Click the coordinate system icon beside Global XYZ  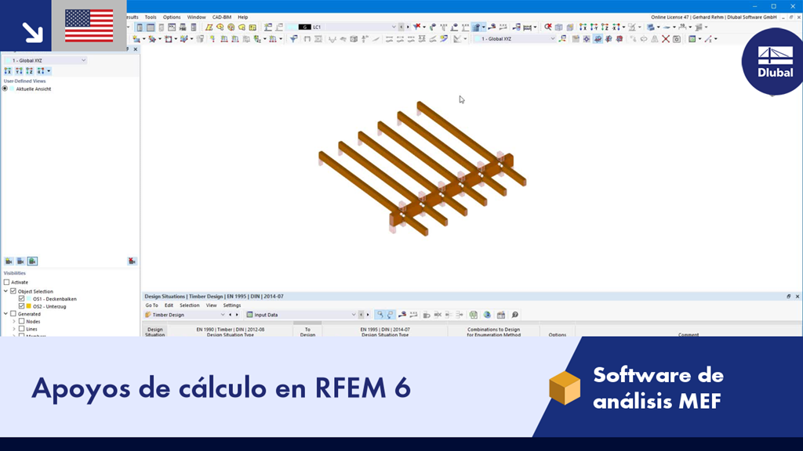tap(562, 39)
